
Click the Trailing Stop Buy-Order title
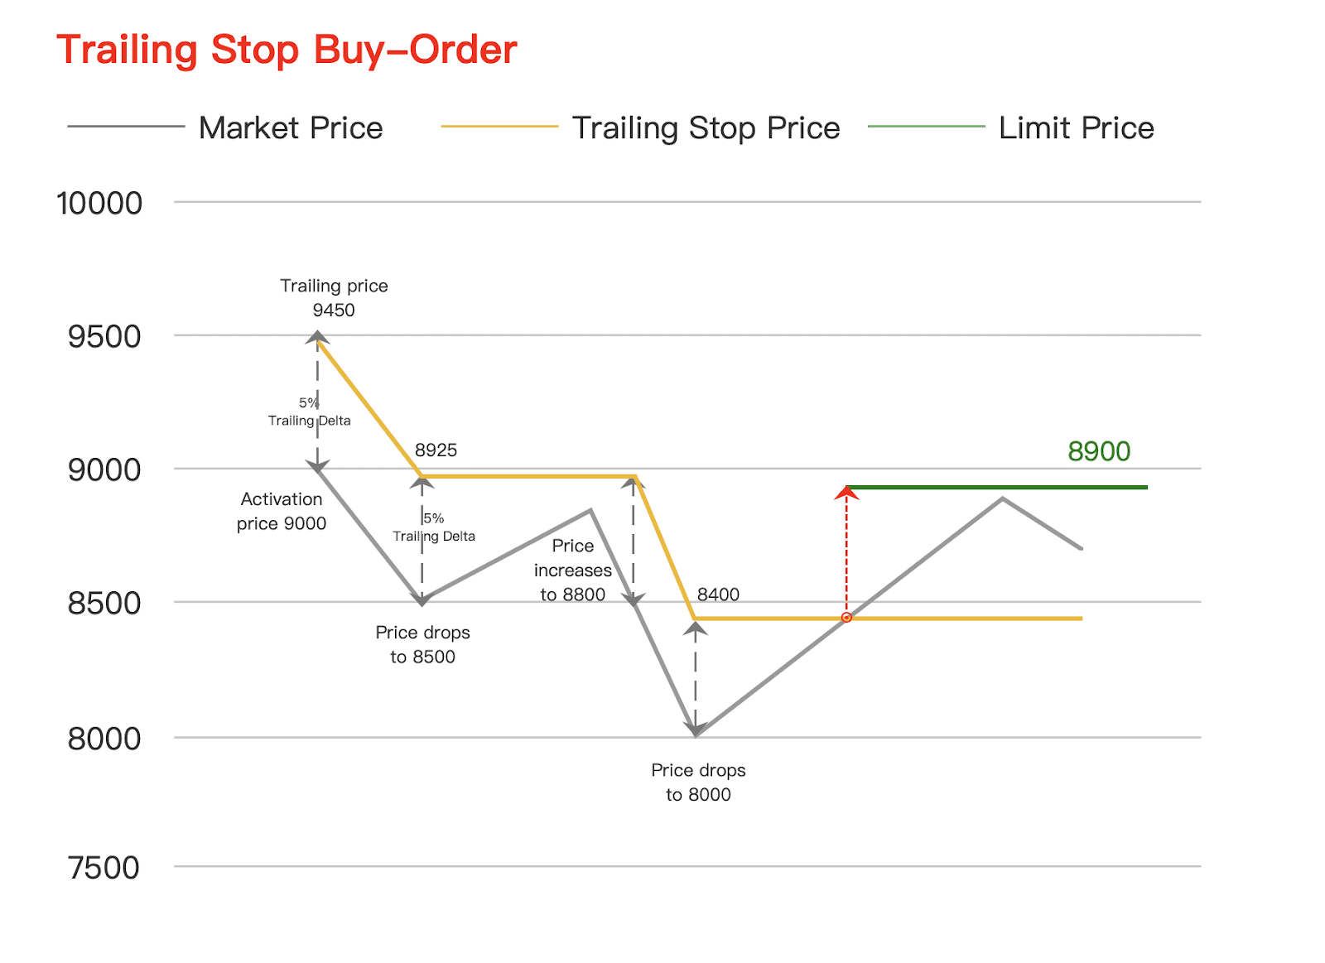pyautogui.click(x=287, y=50)
